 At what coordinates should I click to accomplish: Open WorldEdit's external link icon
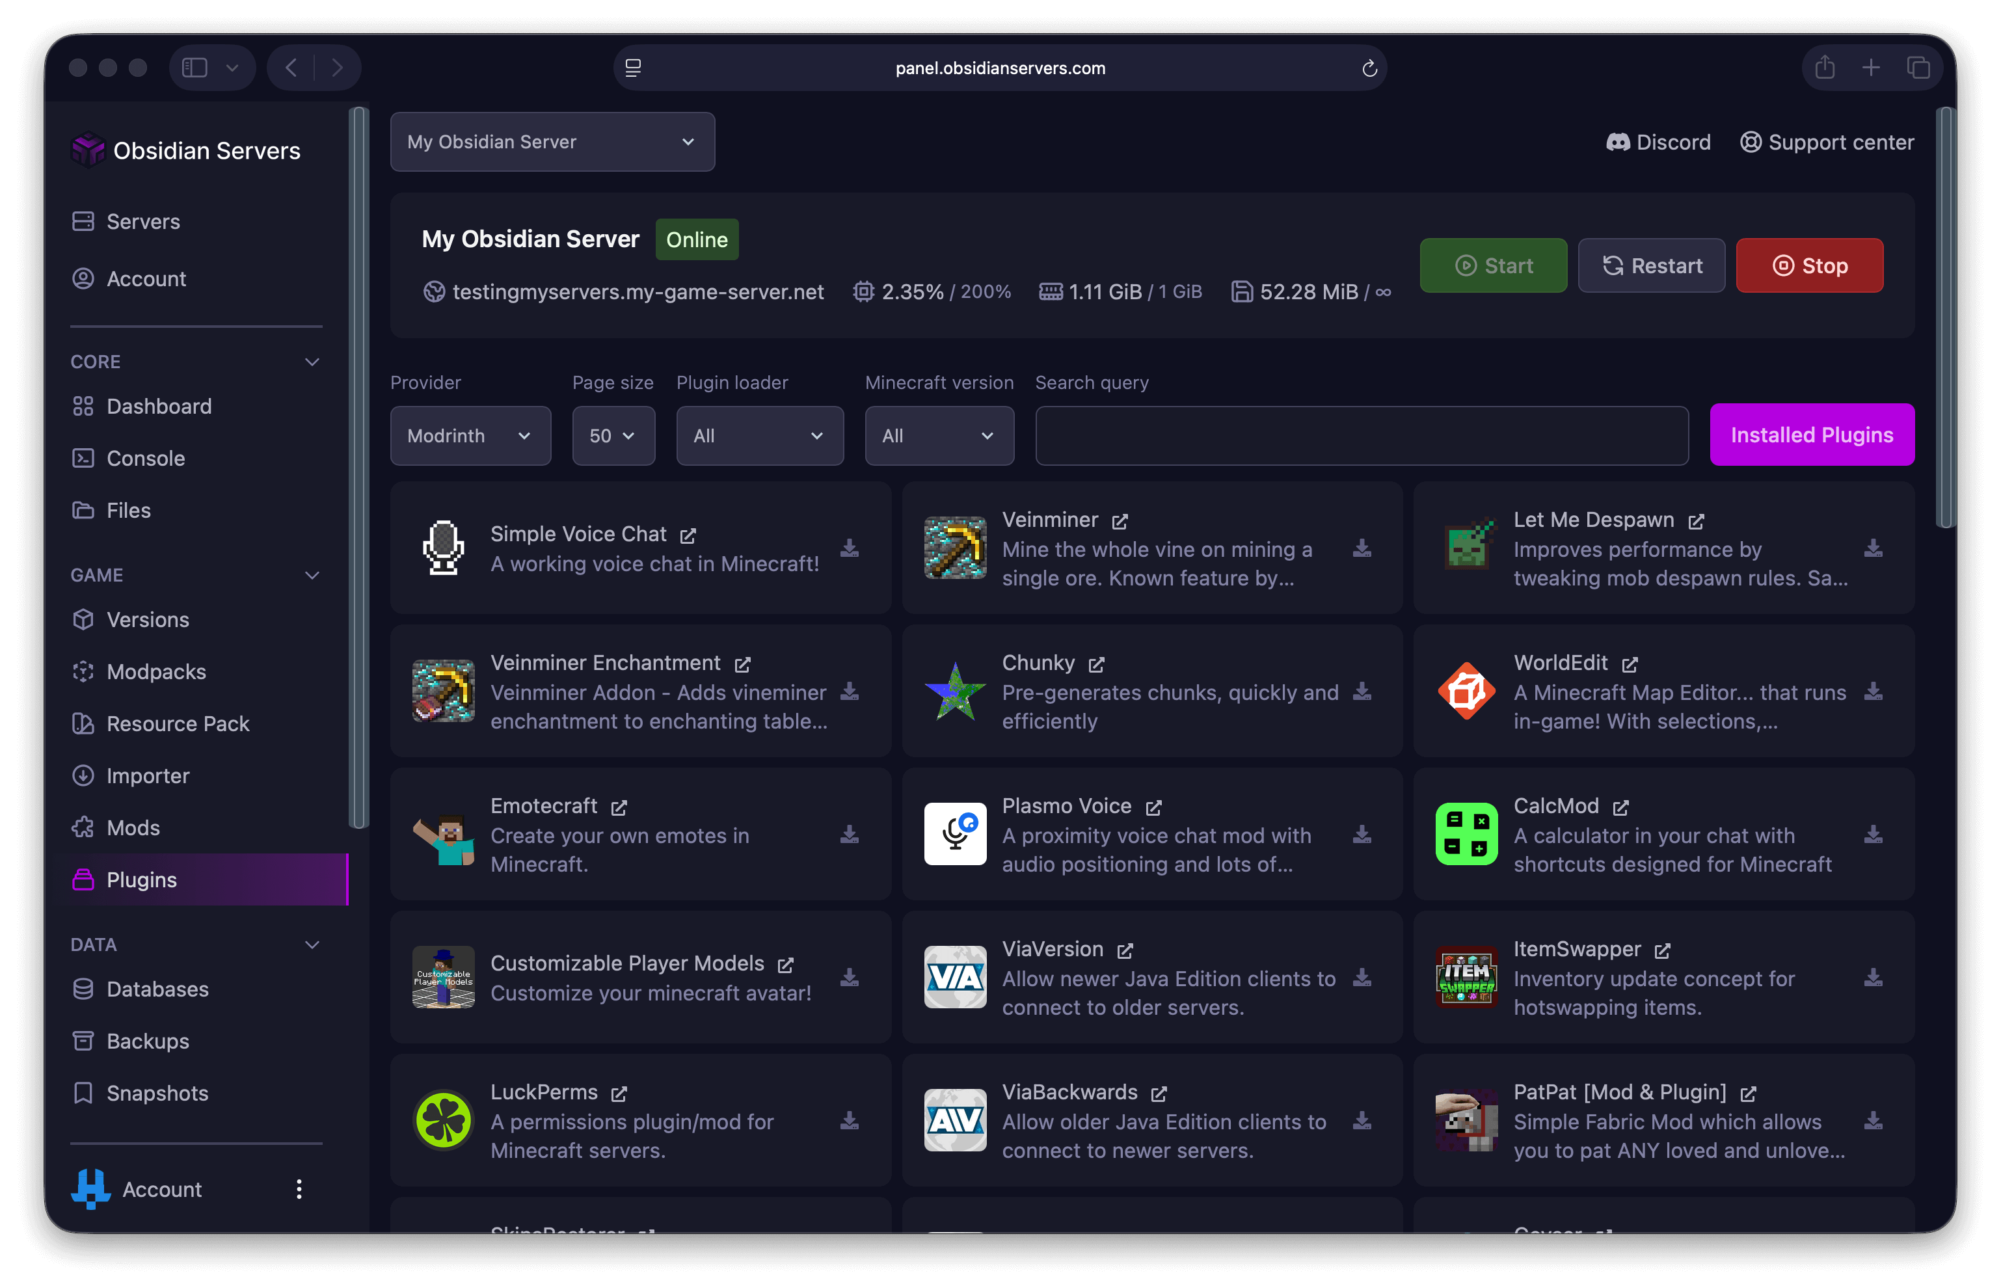pyautogui.click(x=1630, y=664)
